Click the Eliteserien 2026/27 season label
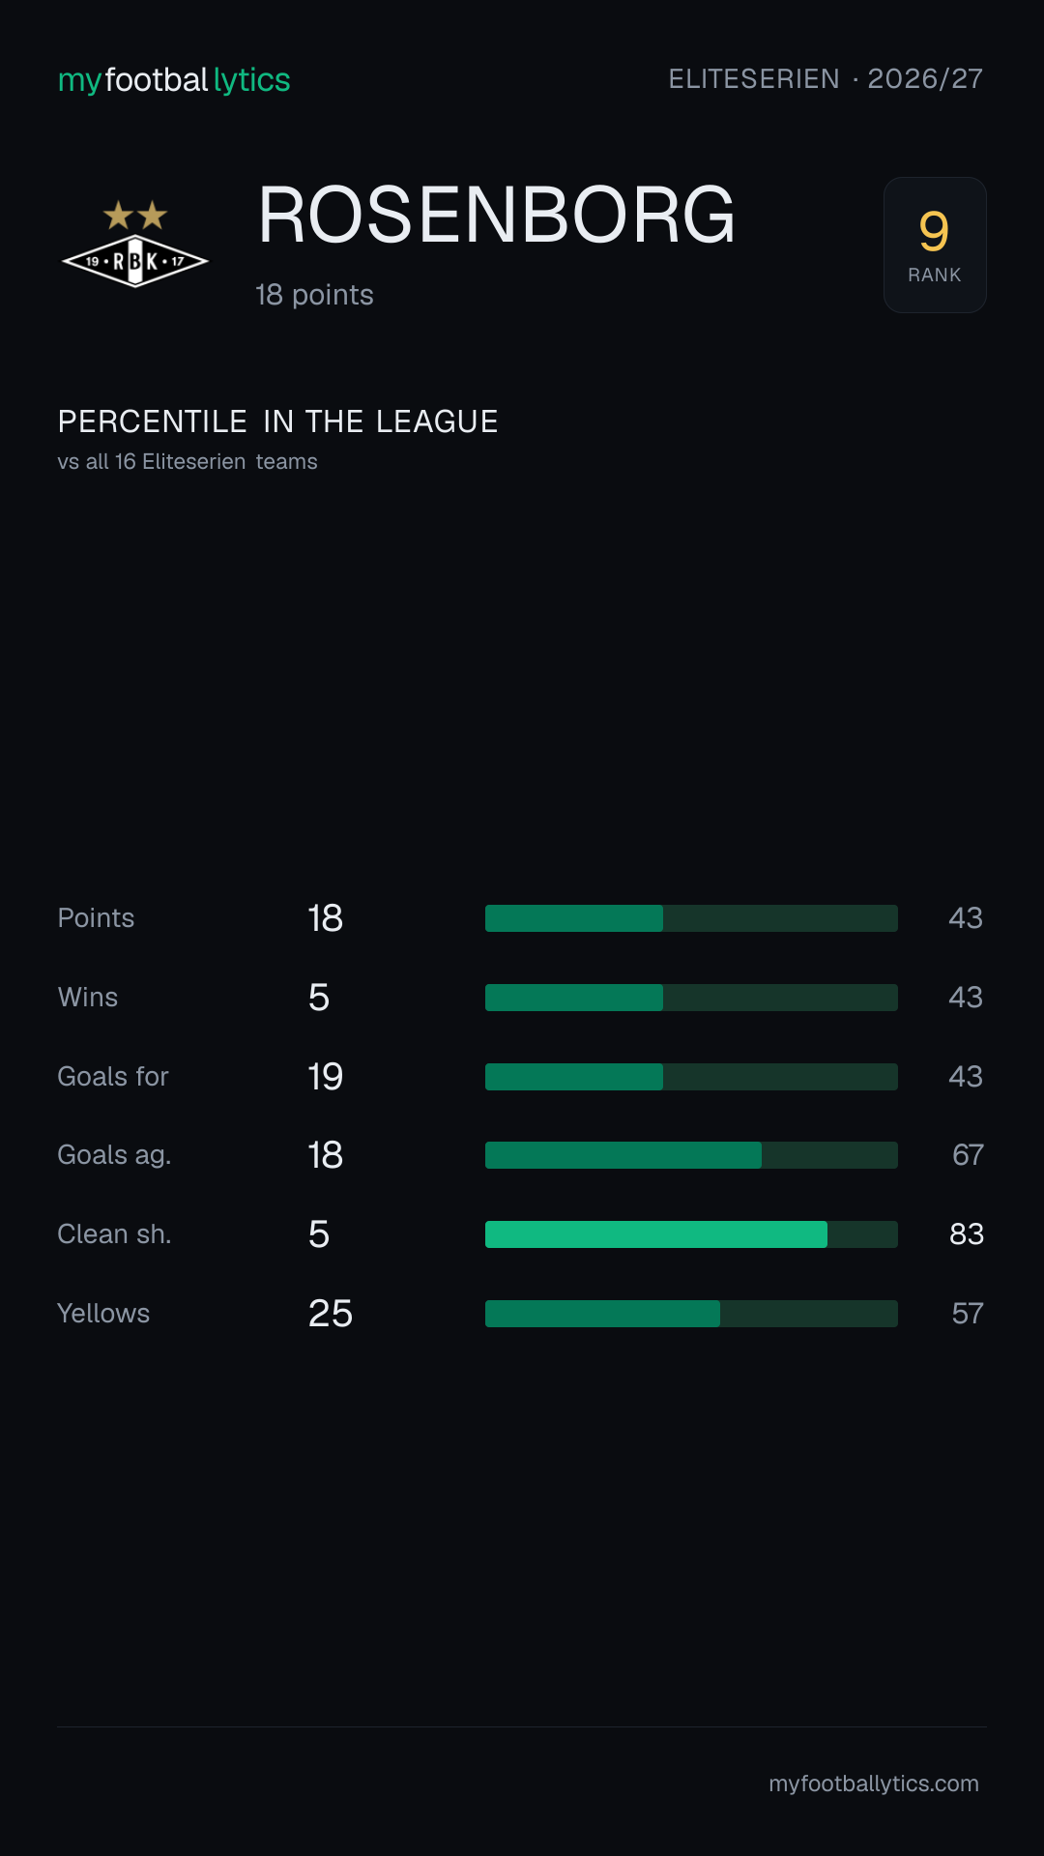 coord(826,78)
